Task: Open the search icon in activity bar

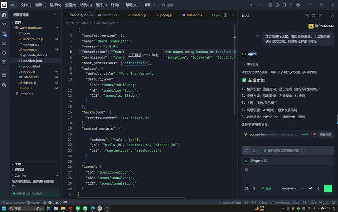Action: [x=4, y=24]
